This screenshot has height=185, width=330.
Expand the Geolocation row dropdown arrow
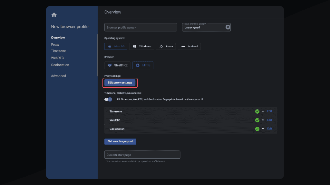coord(263,129)
